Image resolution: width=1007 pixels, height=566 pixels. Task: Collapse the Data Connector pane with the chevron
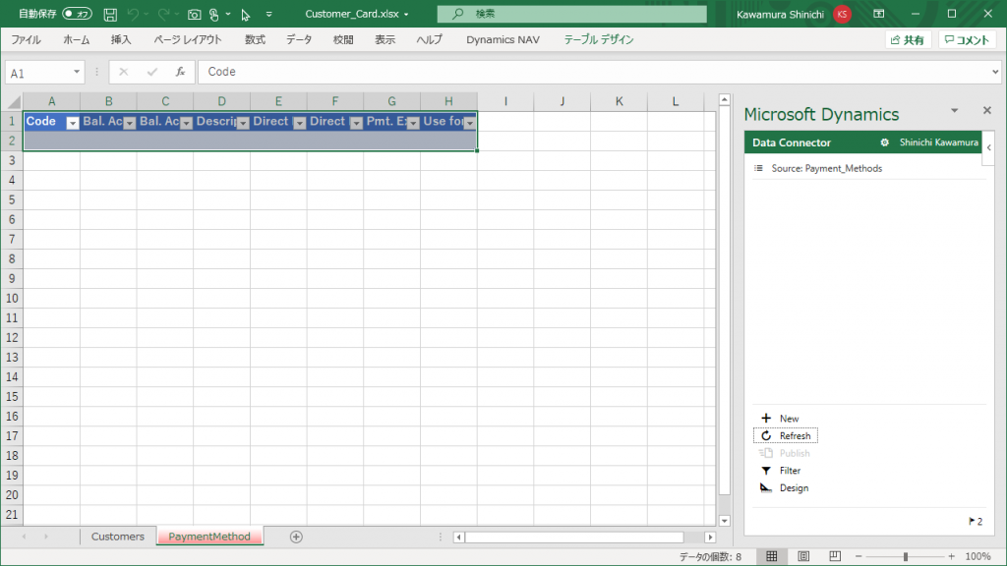click(989, 147)
